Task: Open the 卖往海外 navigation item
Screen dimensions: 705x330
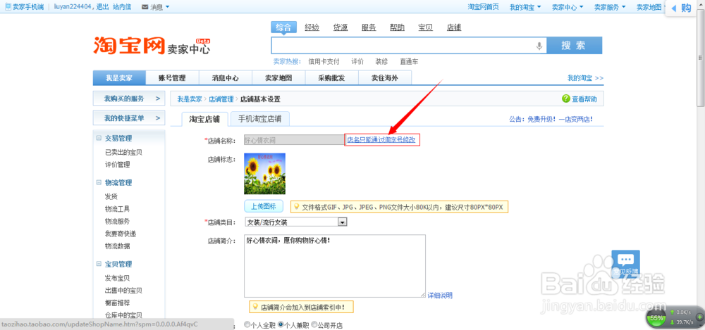Action: coord(384,77)
